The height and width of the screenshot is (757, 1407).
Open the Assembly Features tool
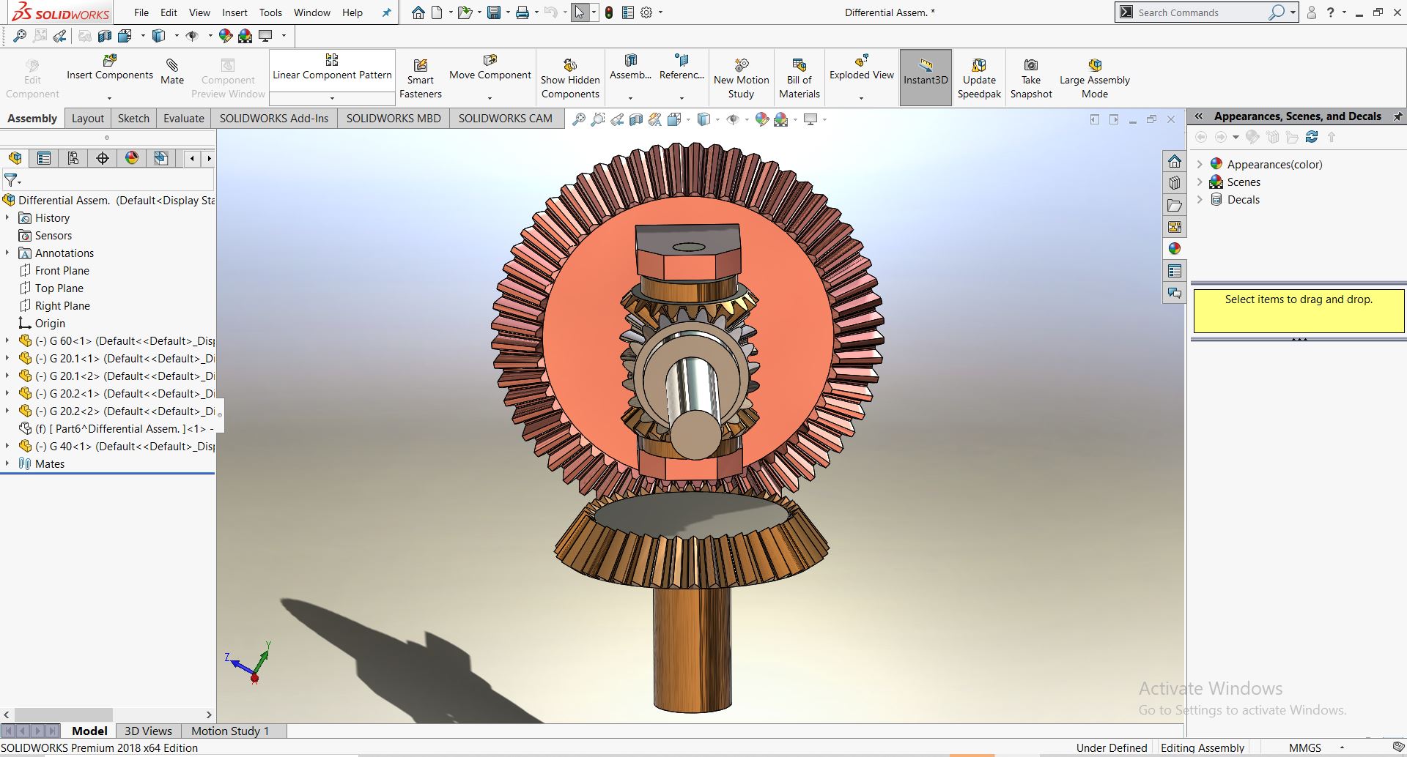[630, 67]
